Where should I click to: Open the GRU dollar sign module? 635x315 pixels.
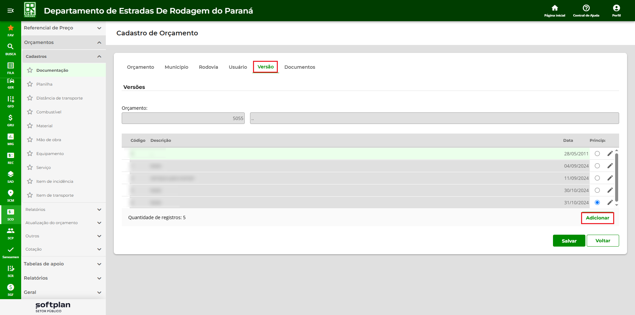click(x=11, y=118)
